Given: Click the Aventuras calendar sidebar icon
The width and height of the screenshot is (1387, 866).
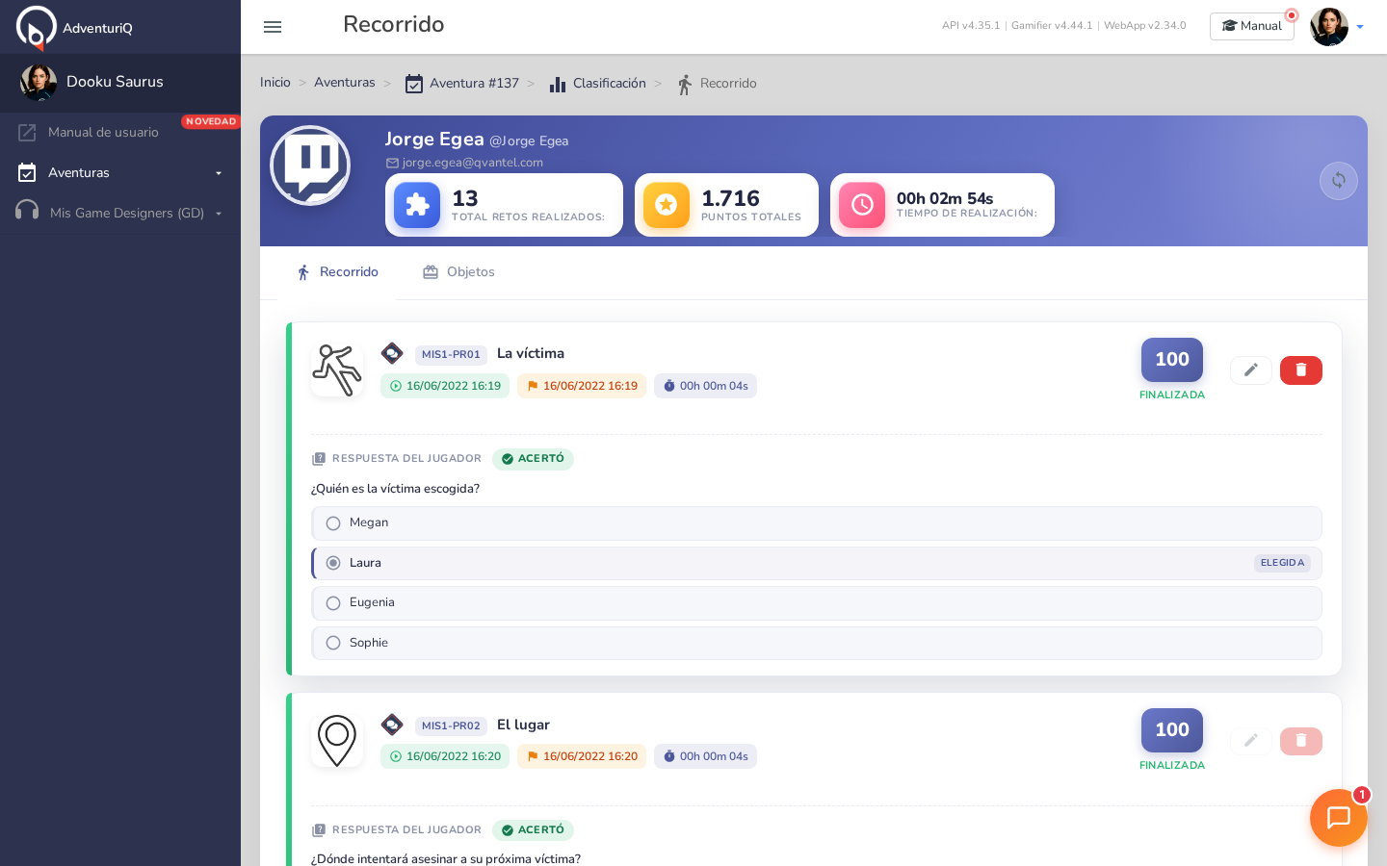Looking at the screenshot, I should [x=27, y=173].
